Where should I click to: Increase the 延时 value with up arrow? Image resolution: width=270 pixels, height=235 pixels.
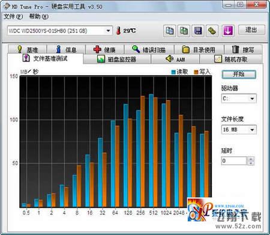tap(251, 159)
